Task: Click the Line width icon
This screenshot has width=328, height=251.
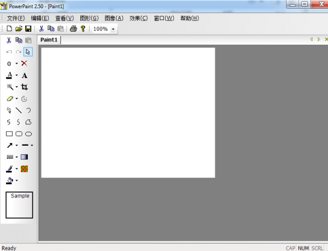Action: [x=25, y=145]
